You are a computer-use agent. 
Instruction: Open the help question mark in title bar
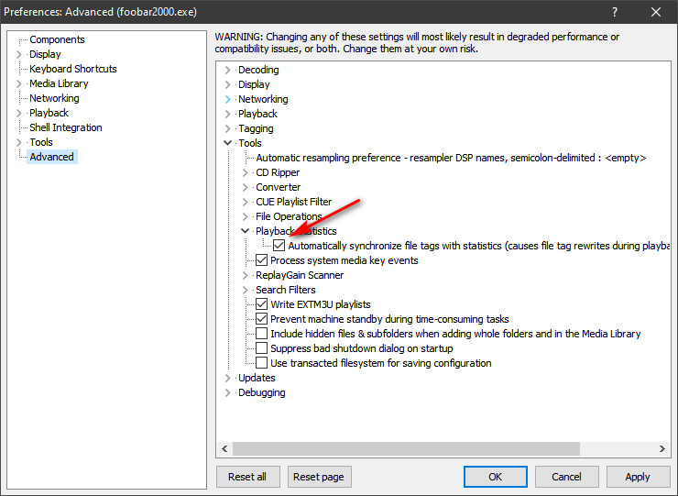pyautogui.click(x=615, y=12)
